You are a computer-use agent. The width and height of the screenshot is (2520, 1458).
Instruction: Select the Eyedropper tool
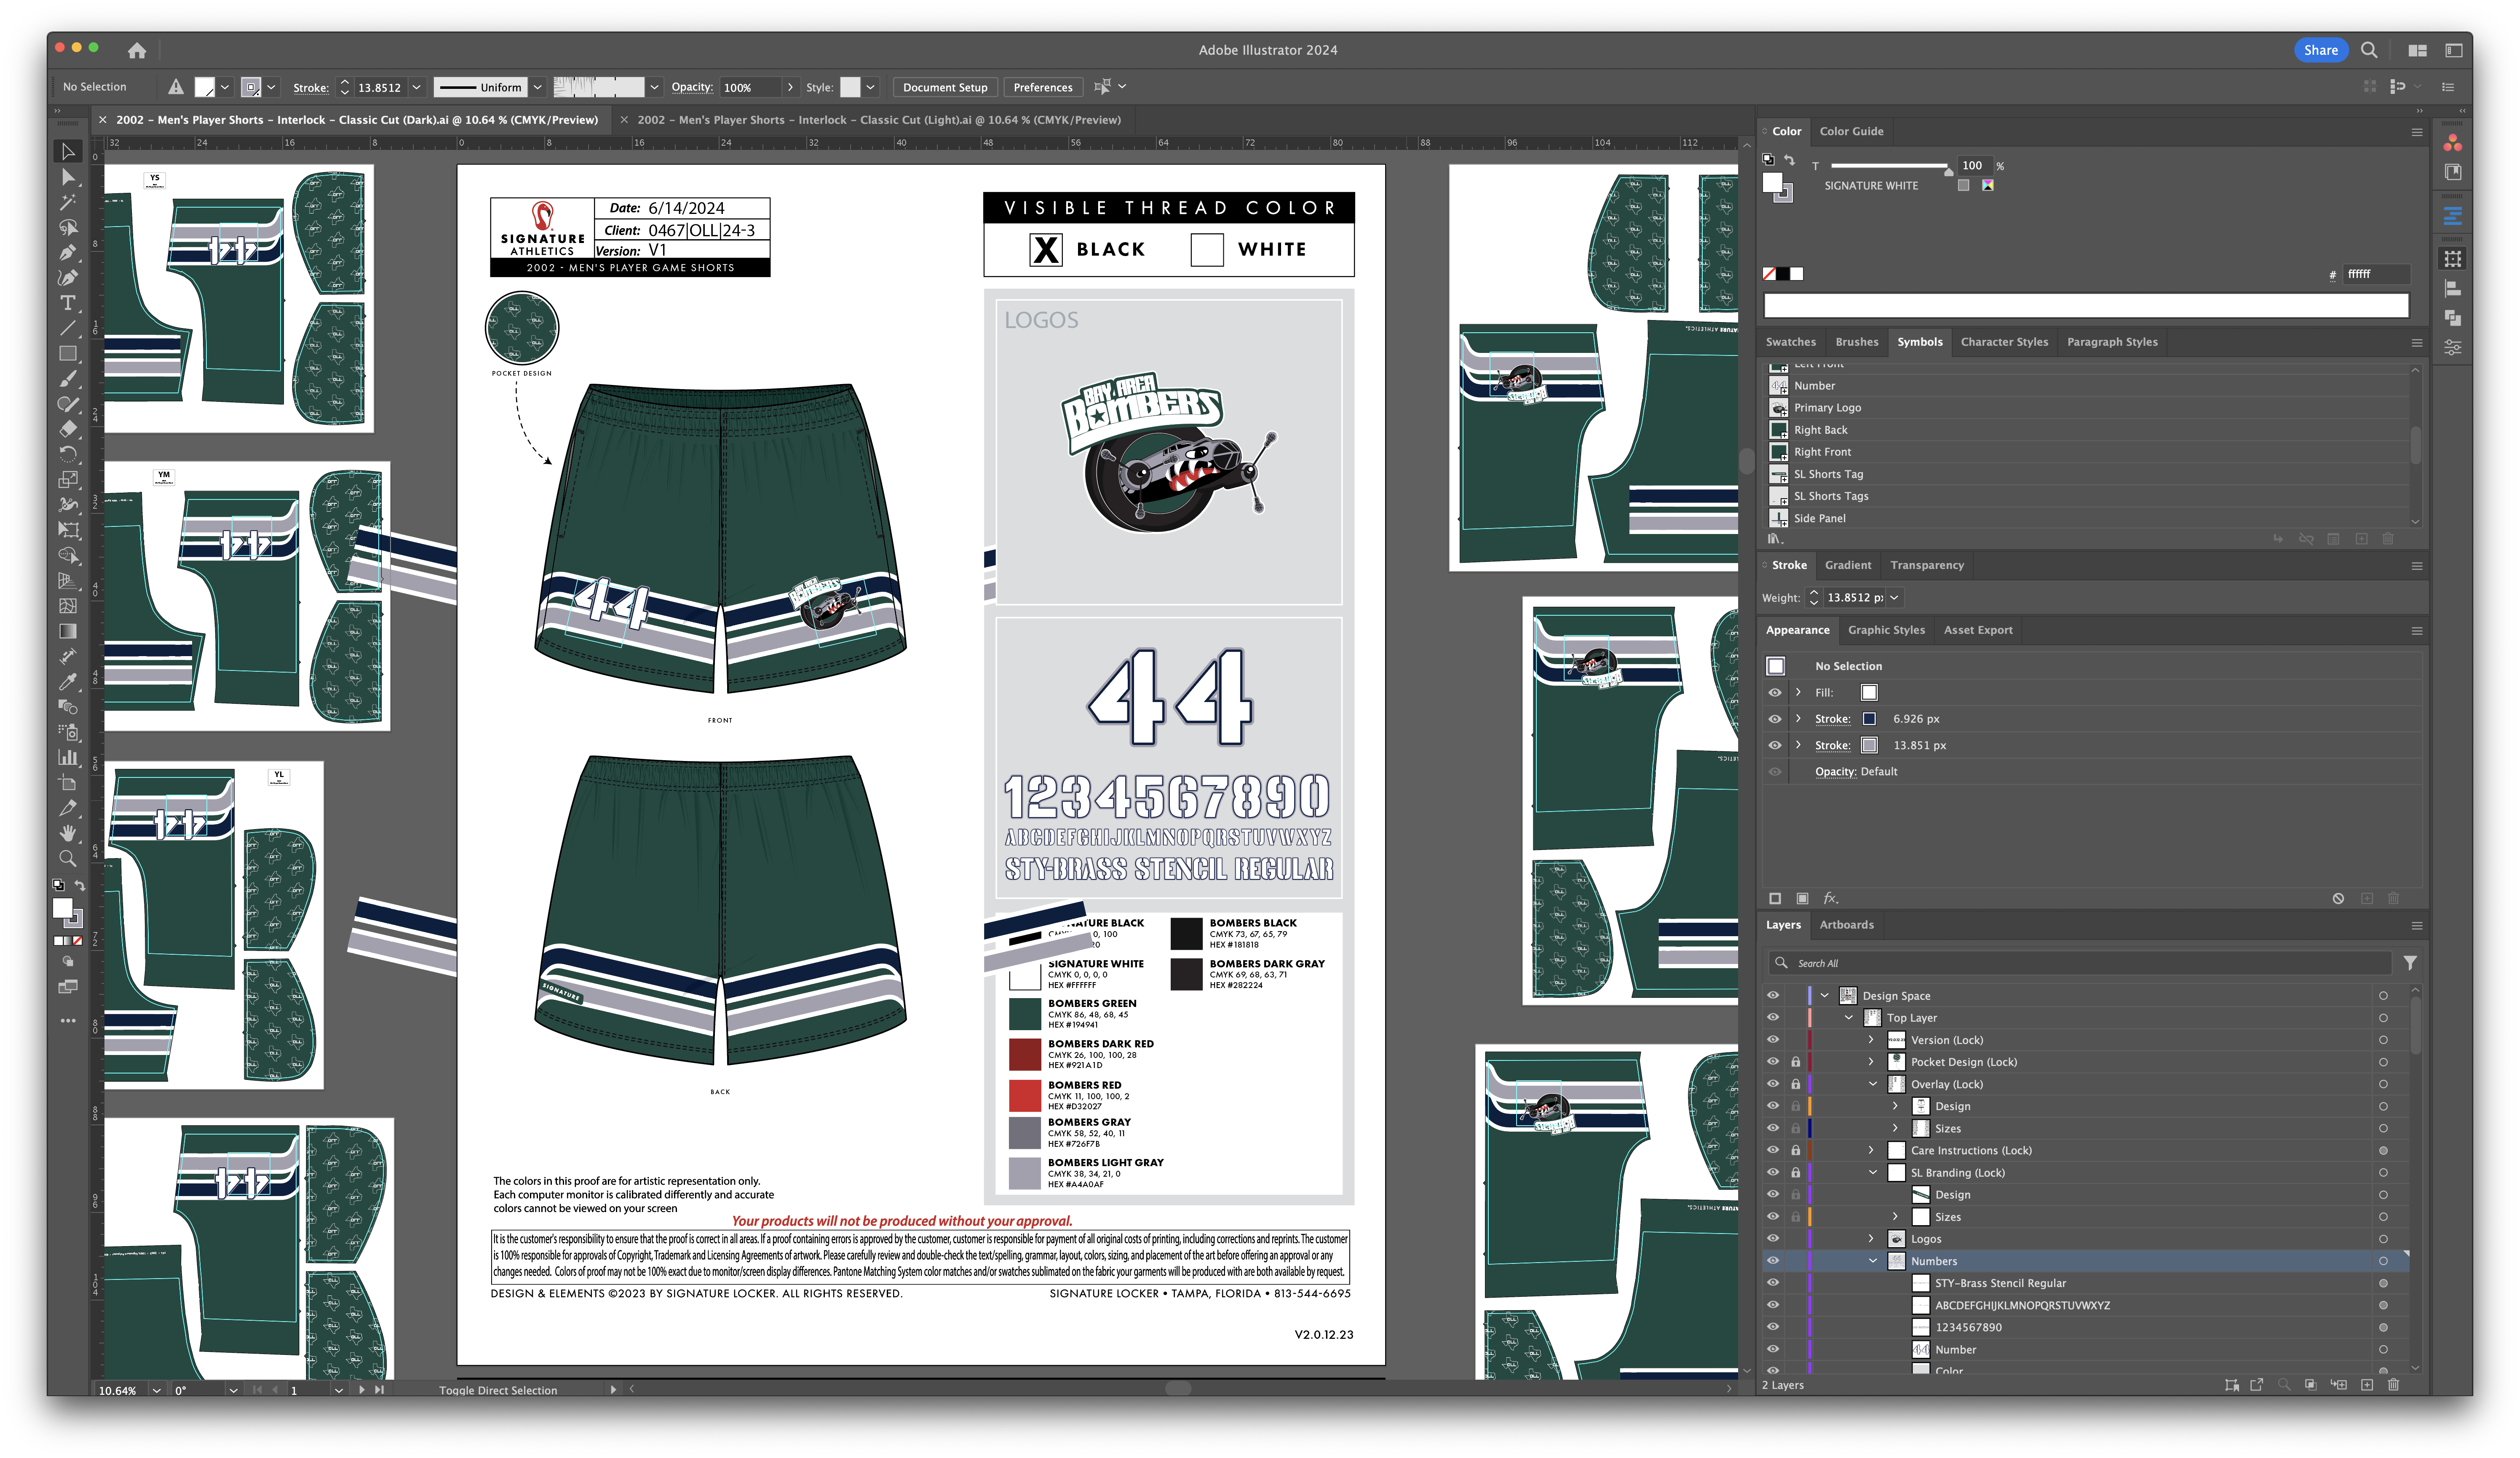68,682
